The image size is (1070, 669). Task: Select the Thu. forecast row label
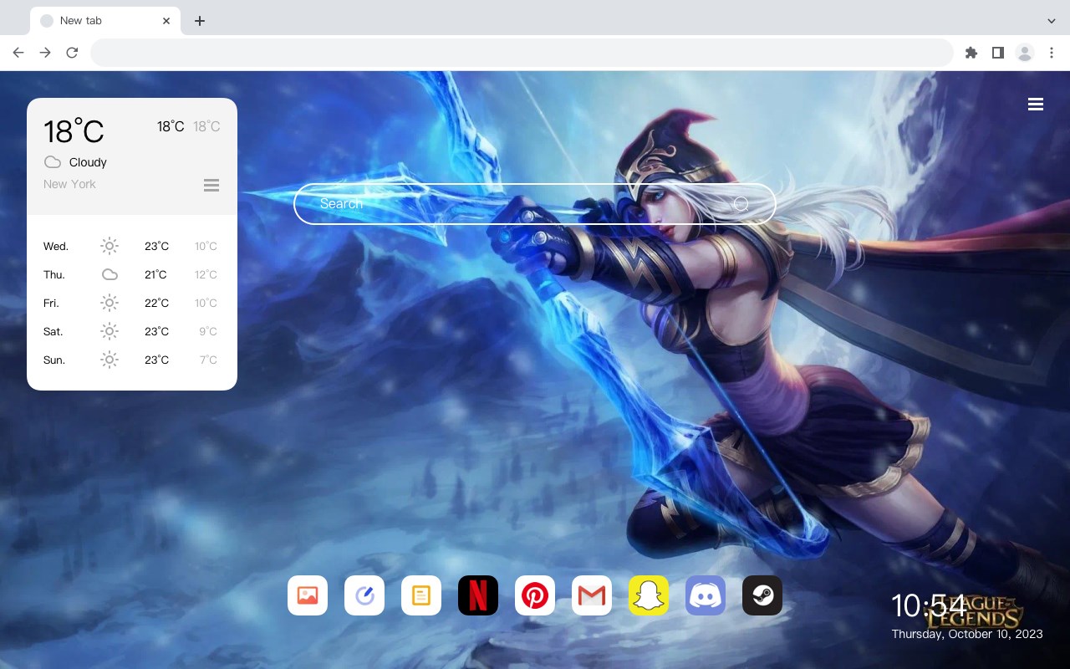pos(54,274)
